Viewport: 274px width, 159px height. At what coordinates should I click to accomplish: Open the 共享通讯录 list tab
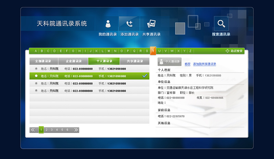pos(135,61)
